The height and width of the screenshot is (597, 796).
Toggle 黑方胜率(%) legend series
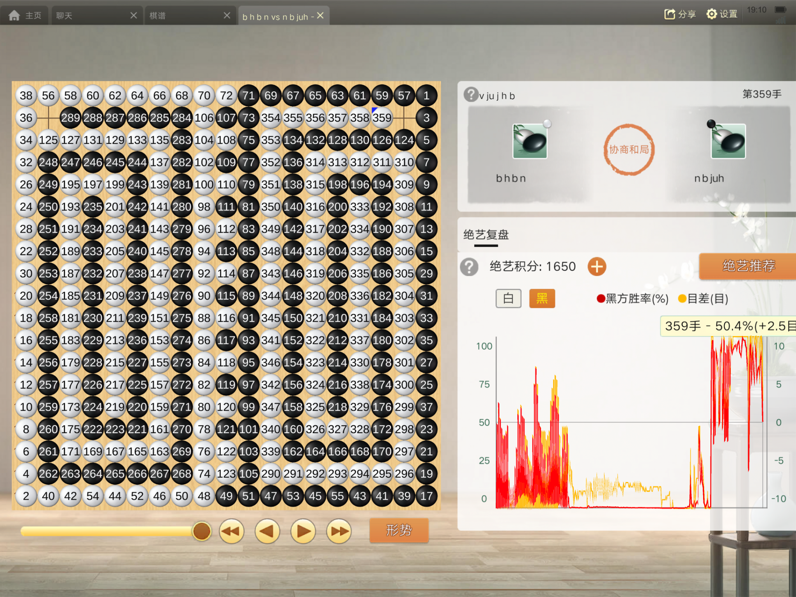[633, 298]
